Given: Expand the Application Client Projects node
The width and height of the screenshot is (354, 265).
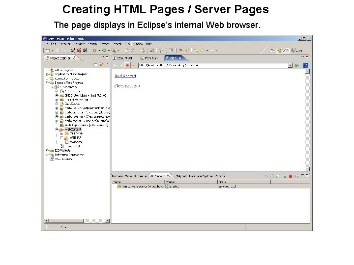Looking at the screenshot, I should 47,74.
